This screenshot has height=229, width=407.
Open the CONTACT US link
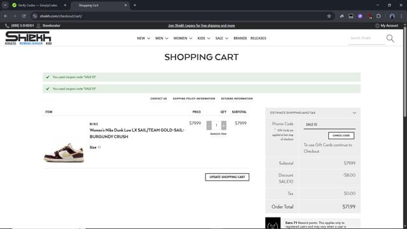(158, 99)
